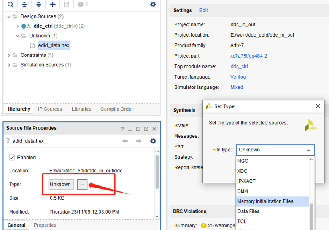Expand the Simulation Sources node
The image size is (329, 230).
(x=9, y=65)
